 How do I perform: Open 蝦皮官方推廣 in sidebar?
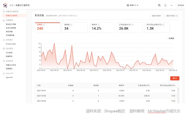click(x=11, y=24)
